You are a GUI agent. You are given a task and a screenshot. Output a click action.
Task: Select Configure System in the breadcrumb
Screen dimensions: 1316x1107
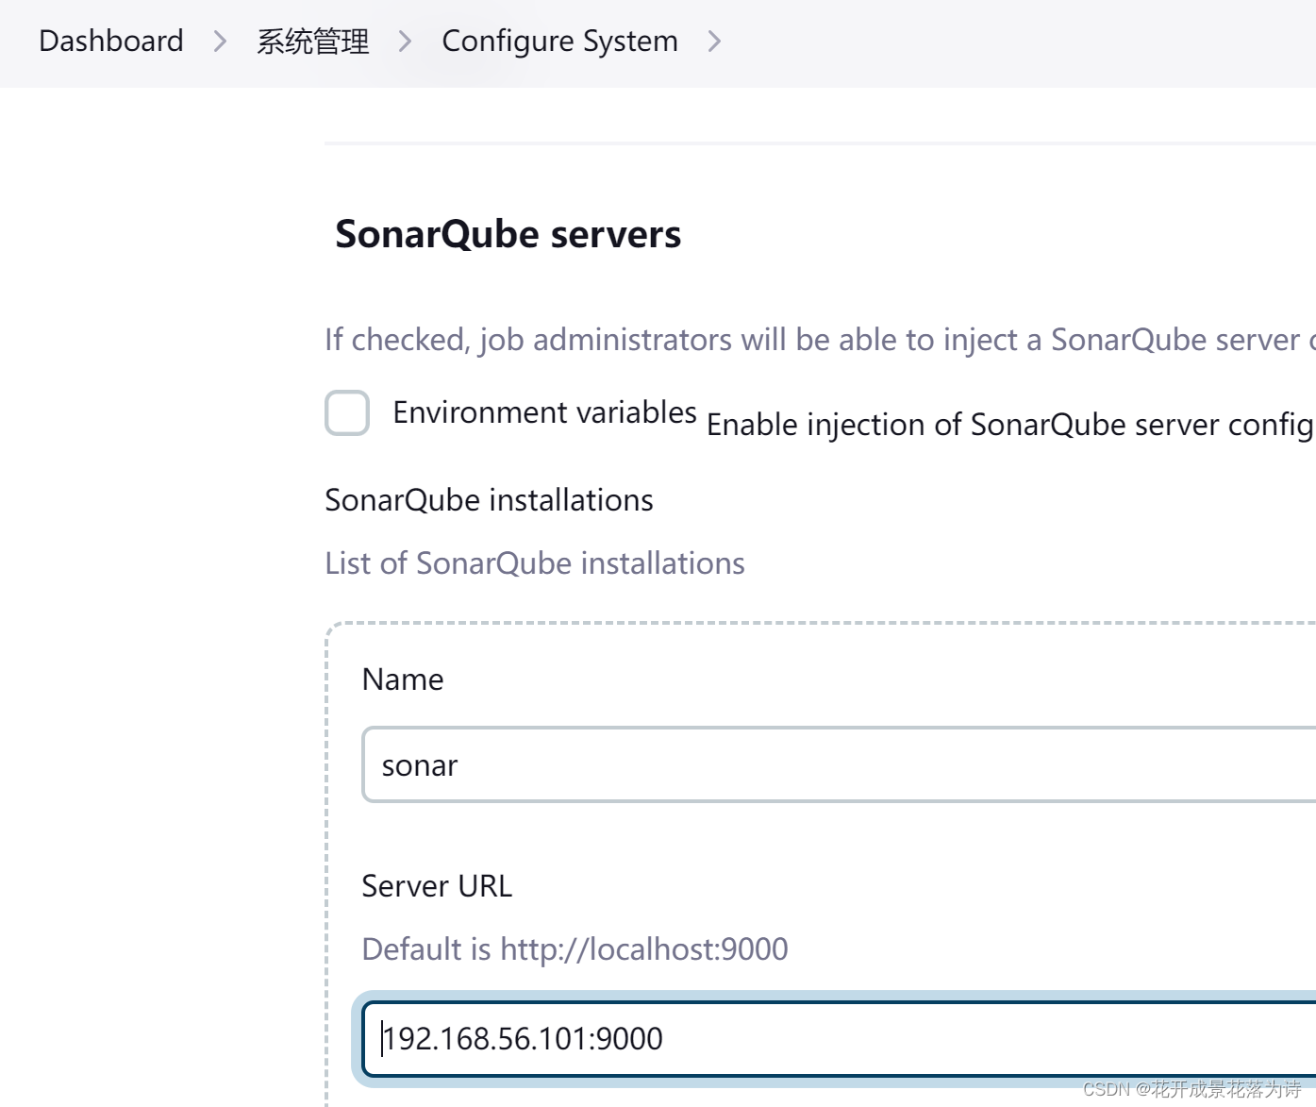[559, 41]
